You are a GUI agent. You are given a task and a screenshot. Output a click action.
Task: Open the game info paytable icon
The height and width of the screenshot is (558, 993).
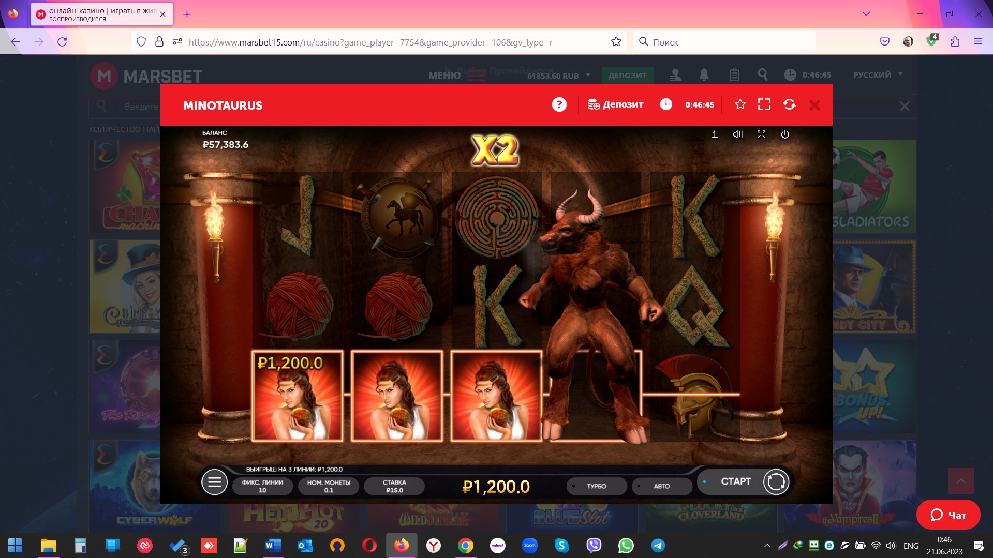point(714,134)
